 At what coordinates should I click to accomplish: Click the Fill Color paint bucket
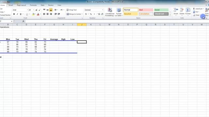point(33,14)
